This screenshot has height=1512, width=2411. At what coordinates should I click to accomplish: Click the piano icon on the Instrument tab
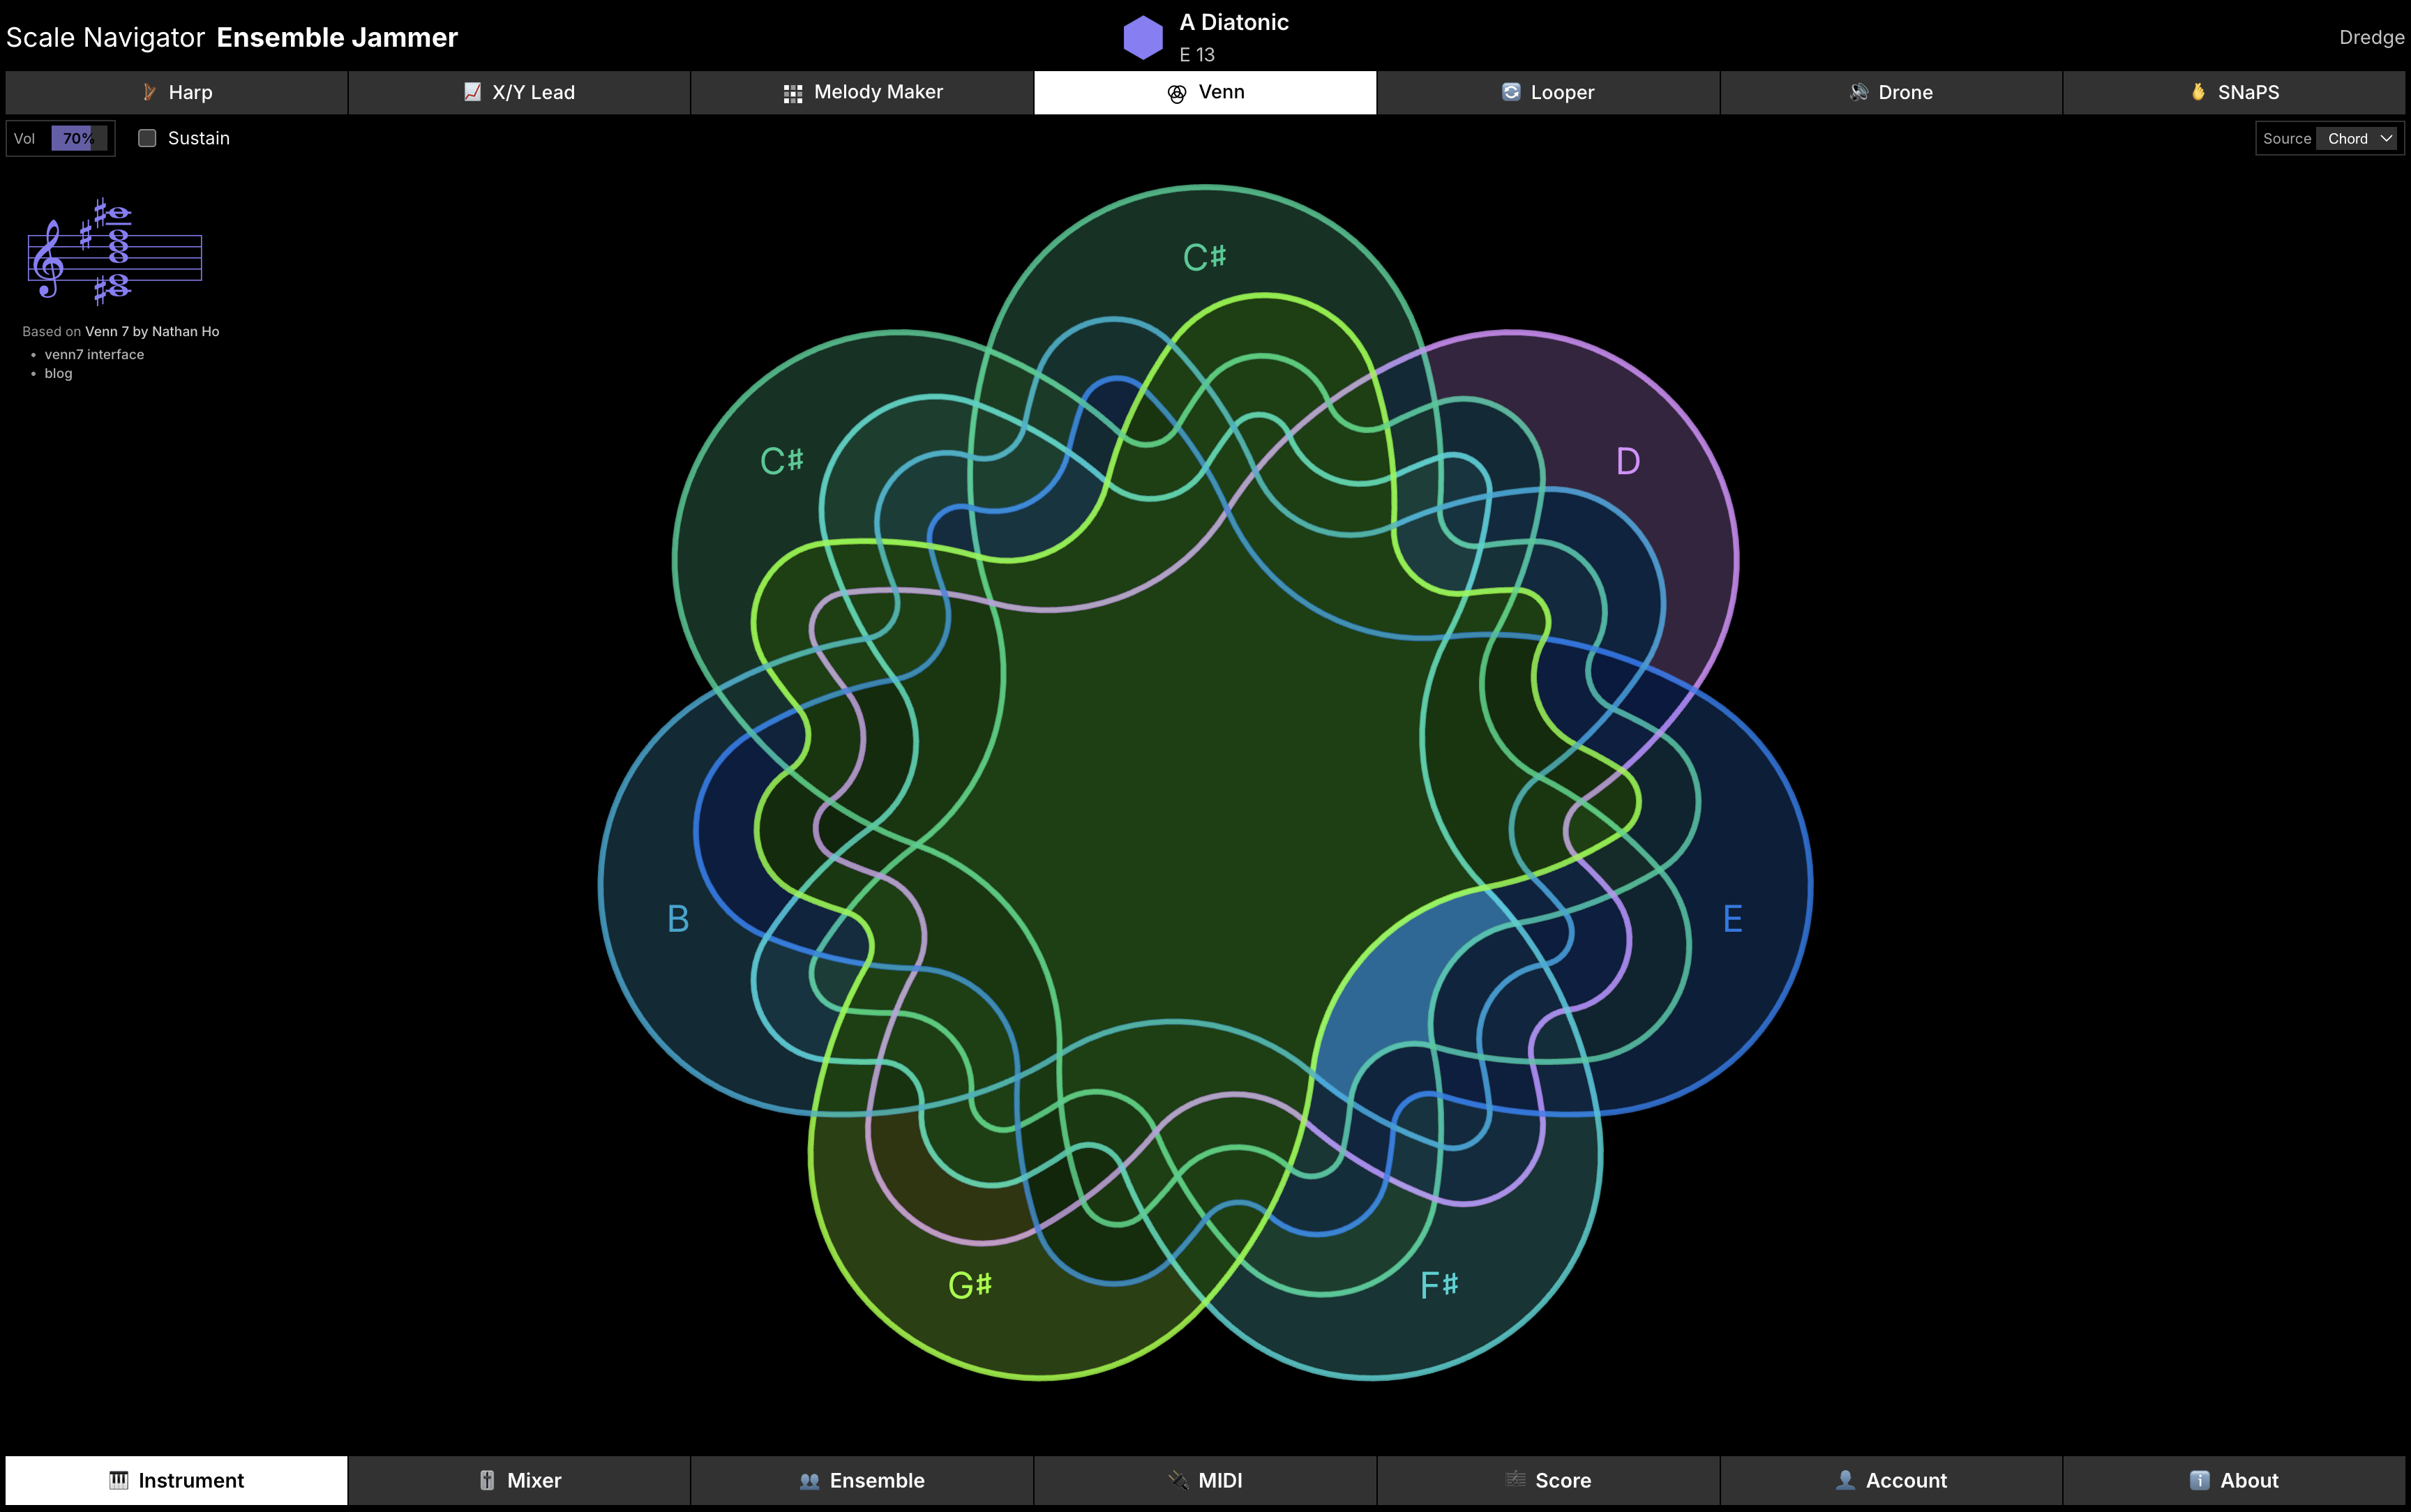coord(121,1480)
